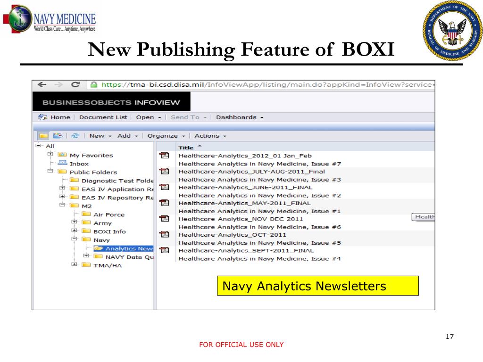Screen dimensions: 483x362
Task: Click the green padlock security icon
Action: point(94,85)
